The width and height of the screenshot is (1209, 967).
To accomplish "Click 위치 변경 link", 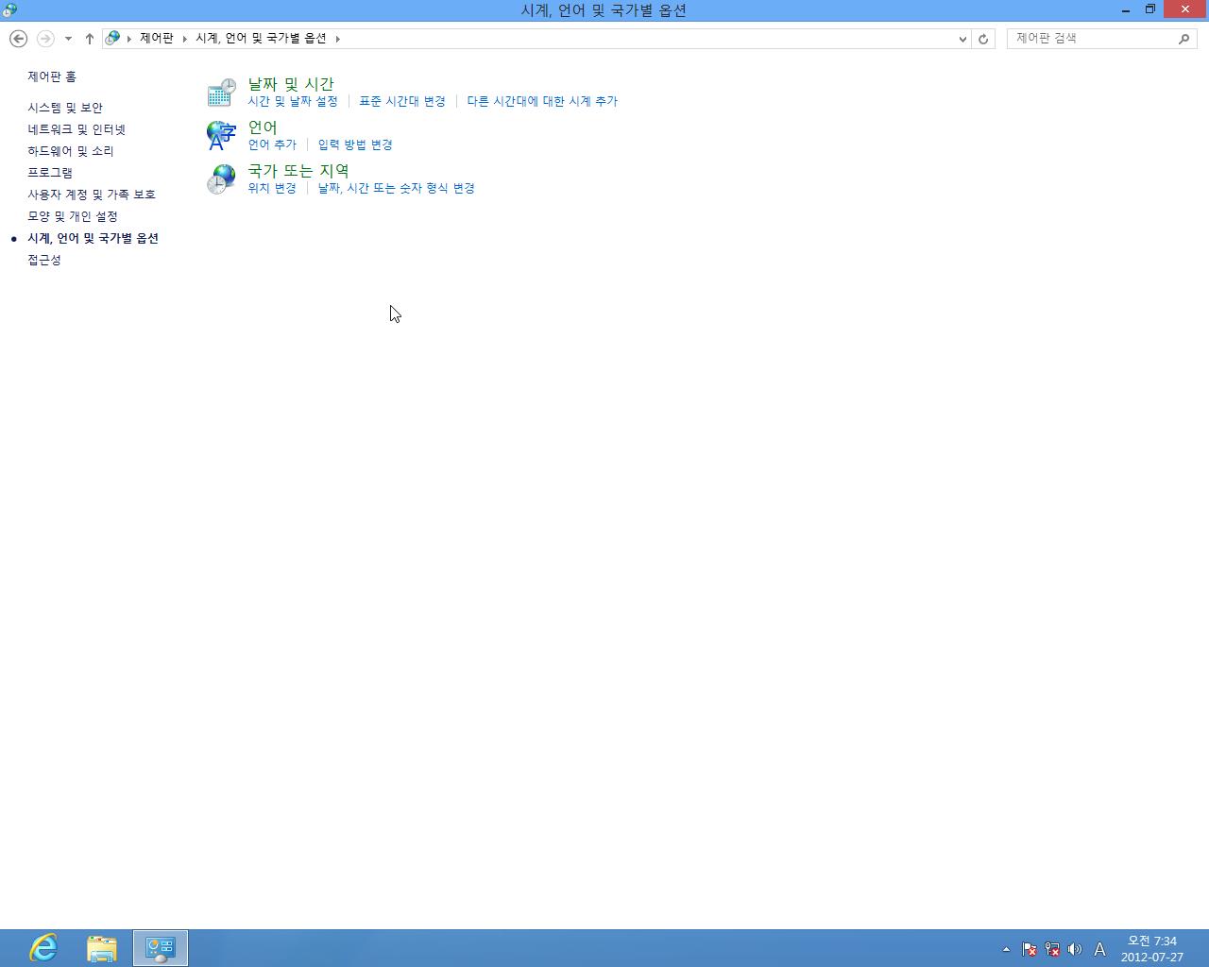I will coord(272,188).
